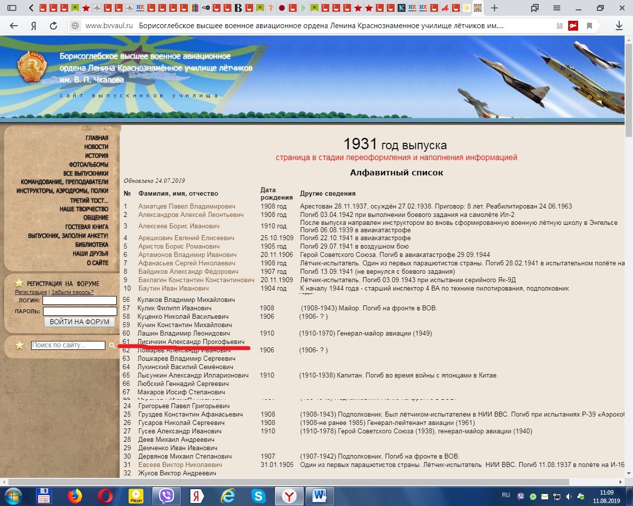The height and width of the screenshot is (506, 633).
Task: Go to ВСЕ ВЫПУСКНИКИ in the site menu
Action: [86, 173]
